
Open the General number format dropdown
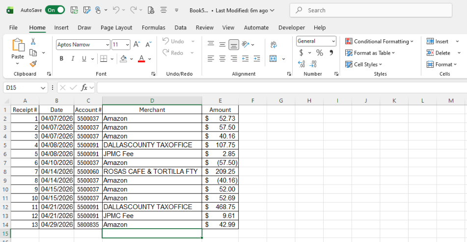(333, 41)
